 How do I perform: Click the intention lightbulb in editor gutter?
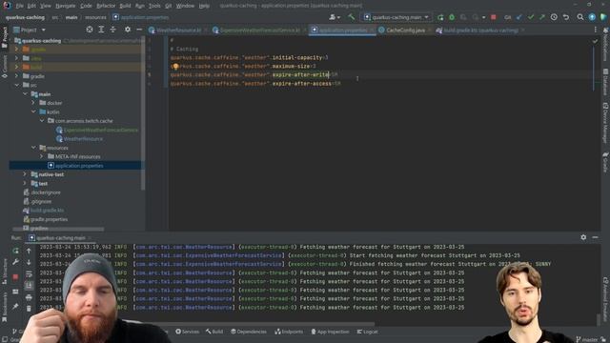click(x=175, y=67)
